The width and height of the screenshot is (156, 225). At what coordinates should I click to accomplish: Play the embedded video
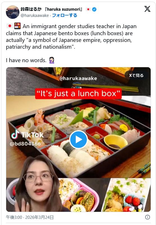[x=78, y=139]
